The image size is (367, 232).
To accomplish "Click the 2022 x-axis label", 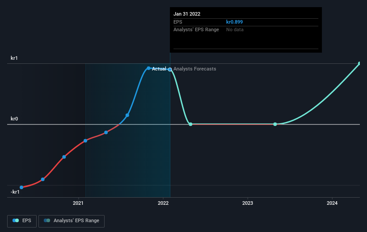I will point(163,203).
